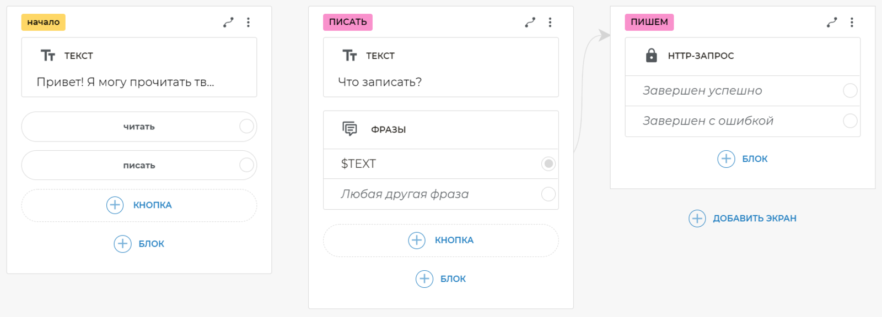
Task: Click the Привет! text message field
Action: click(126, 82)
